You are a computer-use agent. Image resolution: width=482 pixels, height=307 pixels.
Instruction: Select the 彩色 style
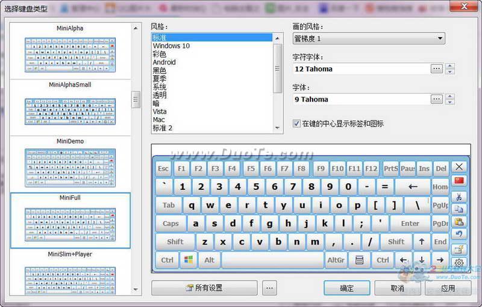coord(212,54)
